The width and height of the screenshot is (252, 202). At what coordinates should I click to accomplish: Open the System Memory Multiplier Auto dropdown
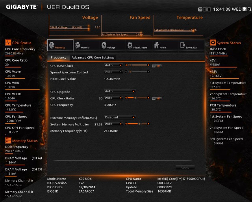[x=113, y=124]
